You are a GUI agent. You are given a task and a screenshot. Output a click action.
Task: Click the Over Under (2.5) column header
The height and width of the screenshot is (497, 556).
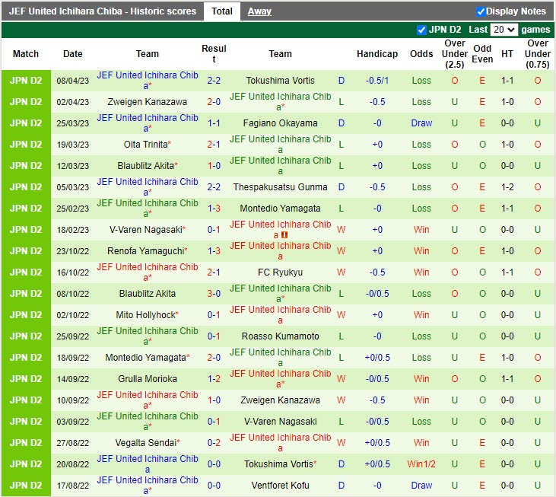coord(455,54)
